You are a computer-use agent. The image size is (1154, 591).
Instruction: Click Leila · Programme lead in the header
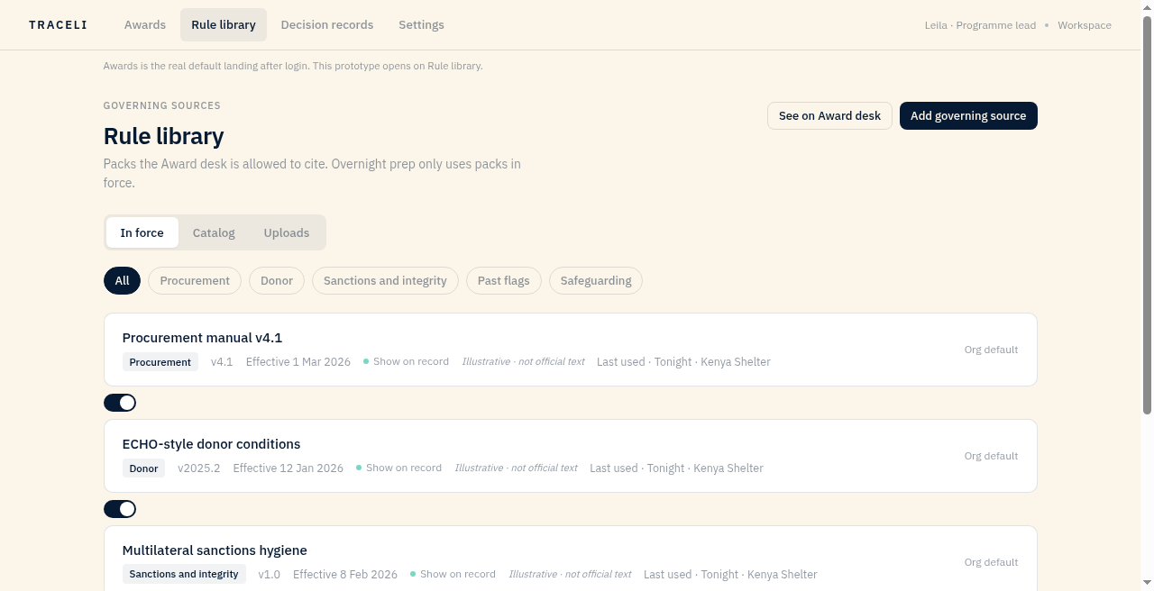point(980,25)
